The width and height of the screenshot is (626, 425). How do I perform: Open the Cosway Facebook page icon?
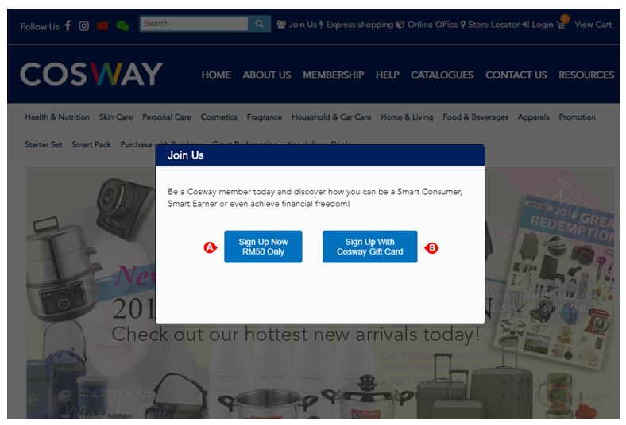point(68,25)
